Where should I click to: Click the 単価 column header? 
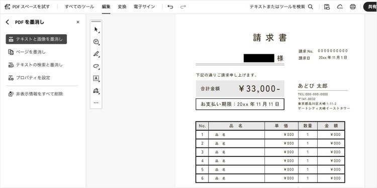[281, 126]
